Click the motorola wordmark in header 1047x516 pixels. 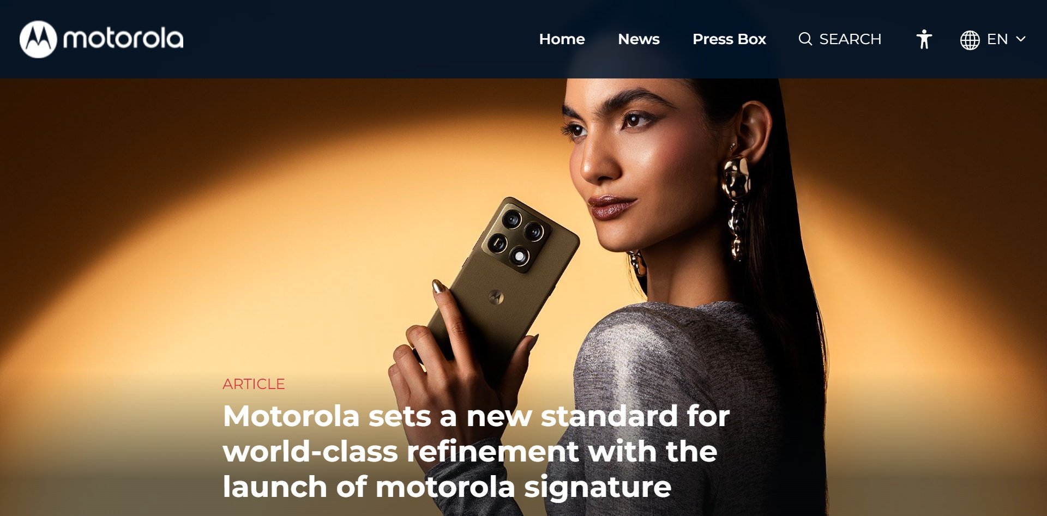tap(123, 39)
